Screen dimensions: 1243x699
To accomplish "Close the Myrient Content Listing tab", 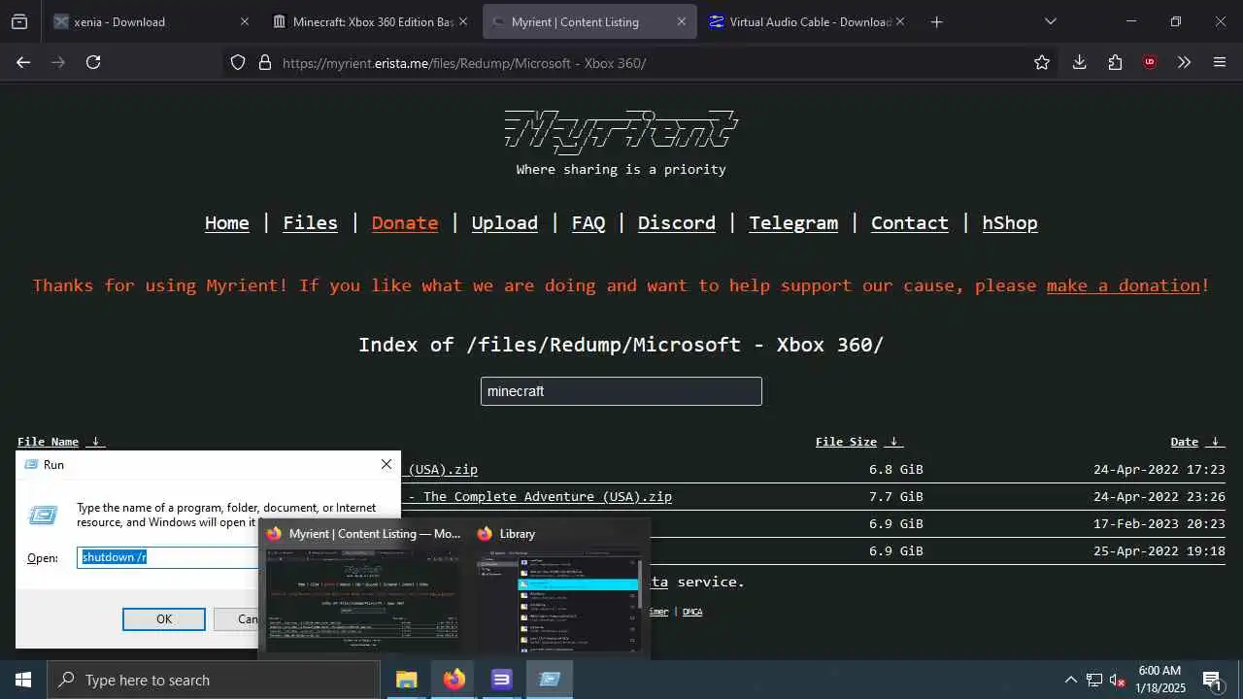I will point(681,21).
